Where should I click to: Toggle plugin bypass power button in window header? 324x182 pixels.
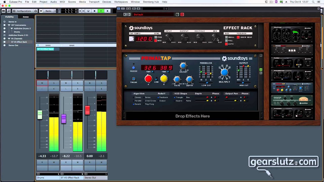click(x=119, y=9)
